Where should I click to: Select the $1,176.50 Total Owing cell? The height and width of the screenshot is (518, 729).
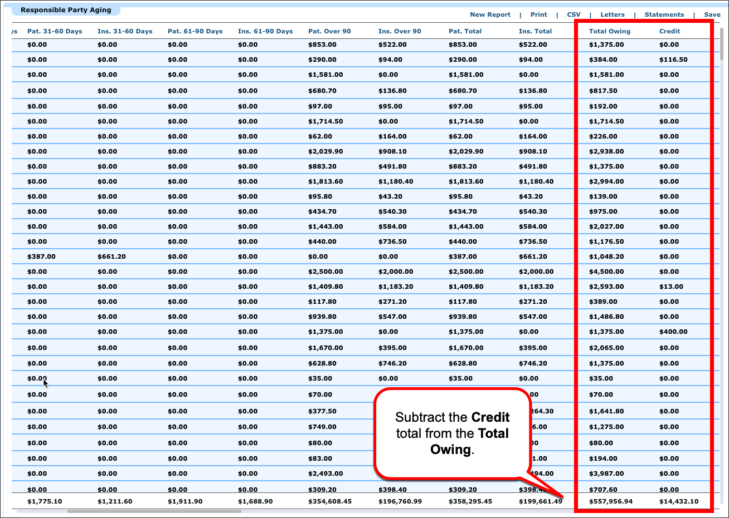coord(606,241)
